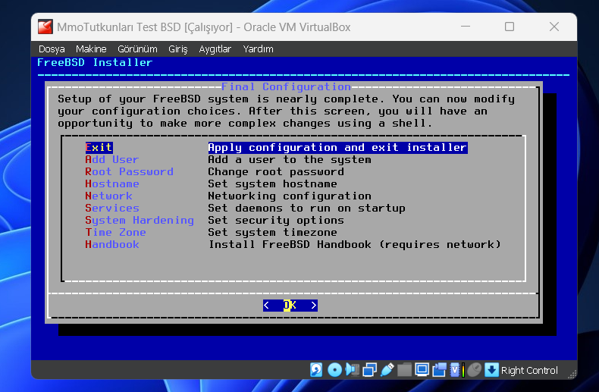Image resolution: width=599 pixels, height=392 pixels.
Task: Click the audio speaker status icon
Action: pos(352,370)
